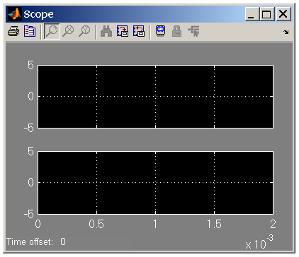The image size is (299, 257).
Task: Print the scope display using printer icon
Action: pyautogui.click(x=13, y=31)
